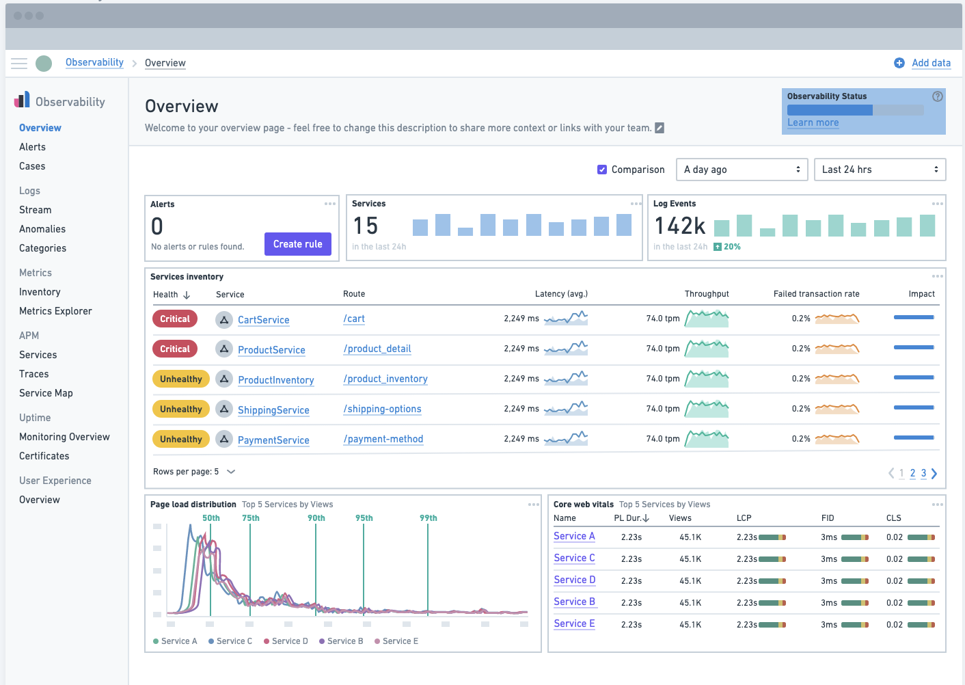Open Services panel options menu
Image resolution: width=965 pixels, height=685 pixels.
click(636, 204)
